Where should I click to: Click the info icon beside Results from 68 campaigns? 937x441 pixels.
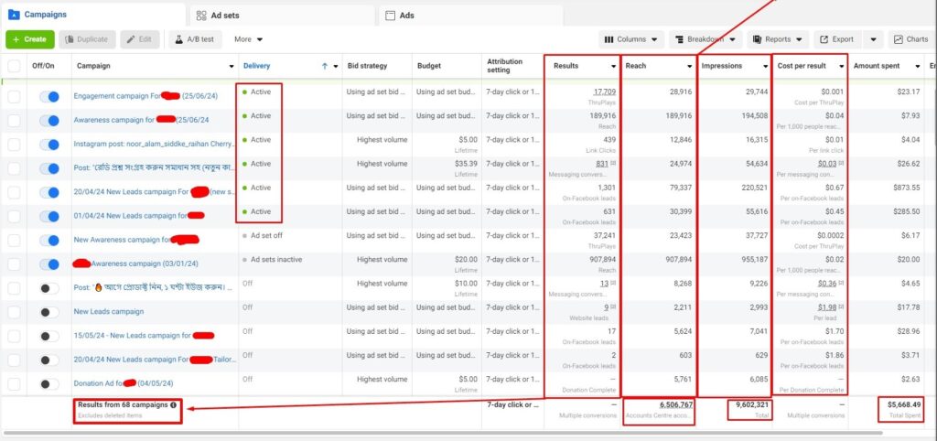[174, 404]
